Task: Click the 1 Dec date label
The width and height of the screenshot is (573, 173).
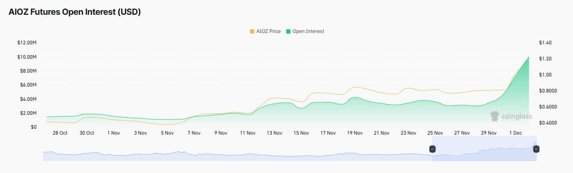Action: (516, 133)
